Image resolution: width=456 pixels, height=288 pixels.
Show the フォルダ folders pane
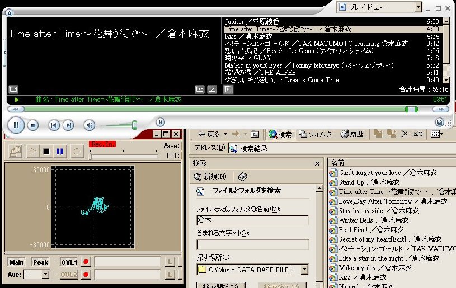(x=316, y=134)
